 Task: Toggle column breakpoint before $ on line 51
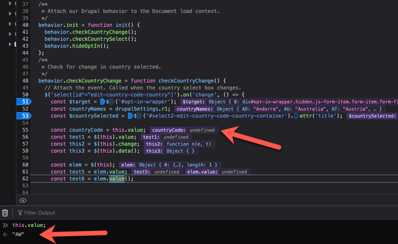tap(102, 101)
